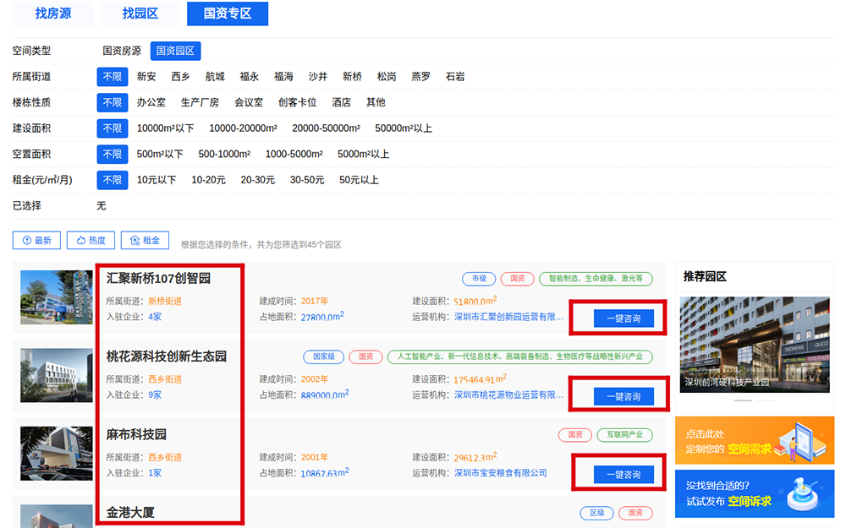Image resolution: width=846 pixels, height=528 pixels.
Task: Click the 试试发布空间诉求 banner
Action: point(755,493)
